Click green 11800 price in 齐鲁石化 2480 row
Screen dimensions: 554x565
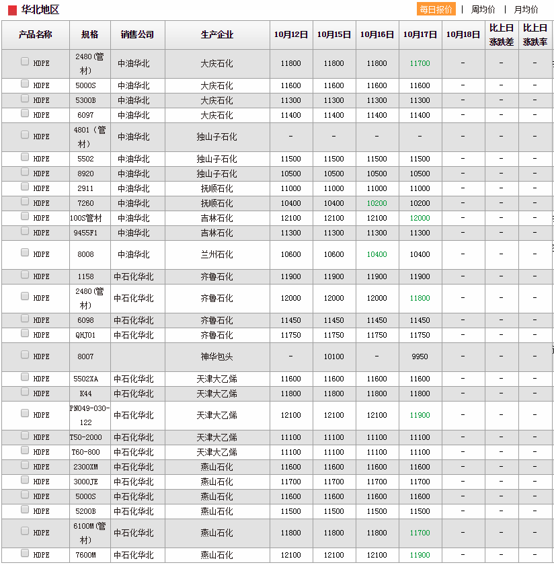coord(420,298)
